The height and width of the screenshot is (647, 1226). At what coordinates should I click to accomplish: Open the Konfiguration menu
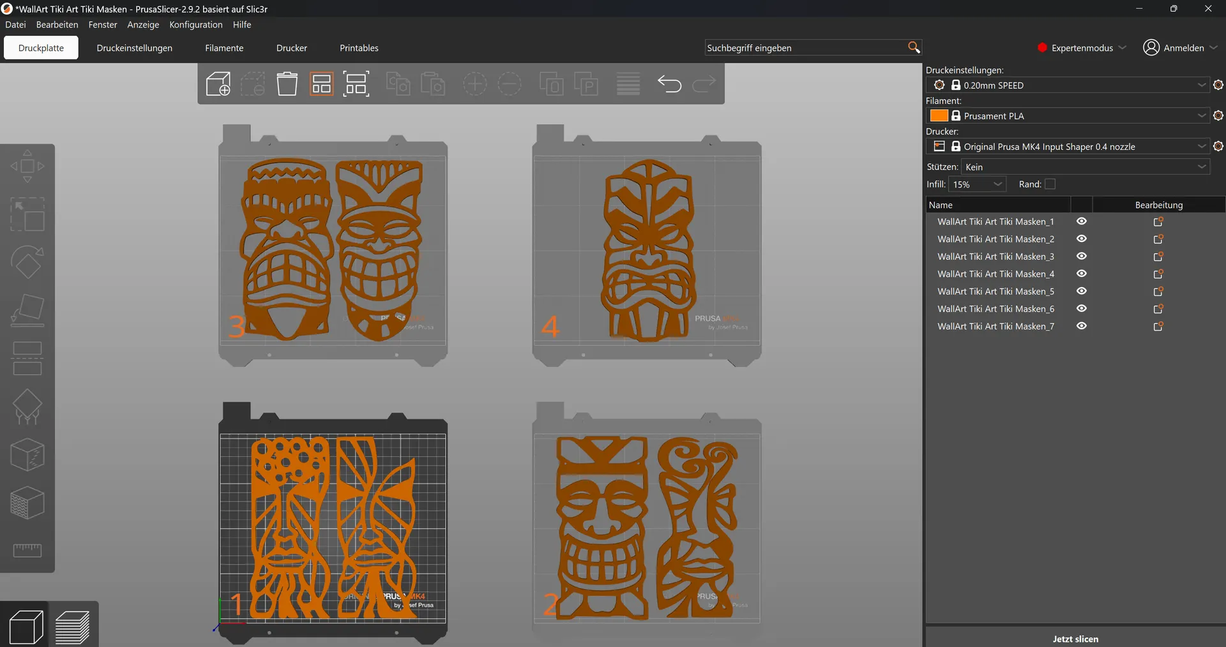(196, 24)
